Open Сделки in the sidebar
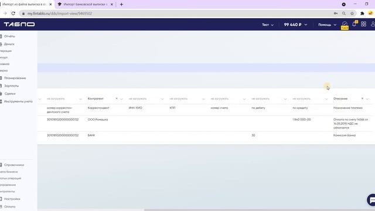375x211 pixels. (10, 94)
